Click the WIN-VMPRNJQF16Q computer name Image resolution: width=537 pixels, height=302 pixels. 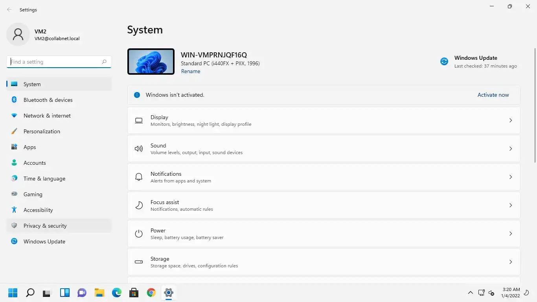tap(214, 55)
